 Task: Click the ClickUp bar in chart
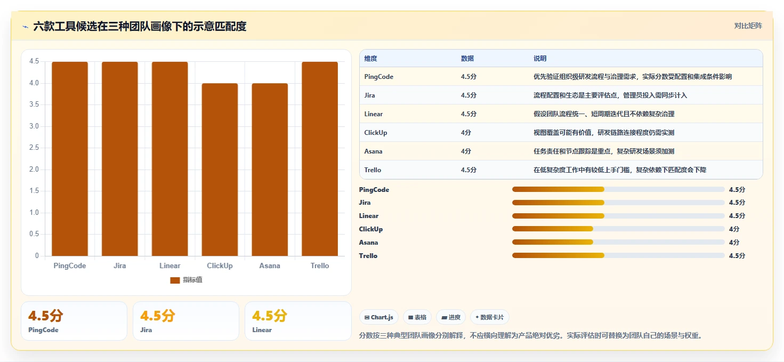coord(220,170)
